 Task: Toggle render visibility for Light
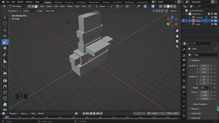click(x=216, y=24)
